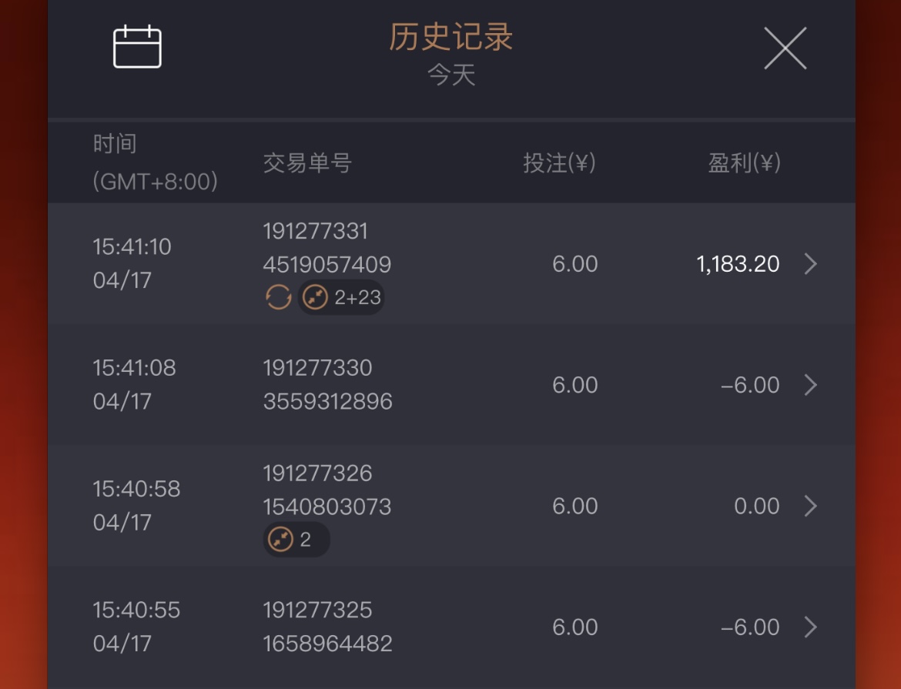Expand the 15:40:58 record chevron
This screenshot has height=689, width=901.
810,506
